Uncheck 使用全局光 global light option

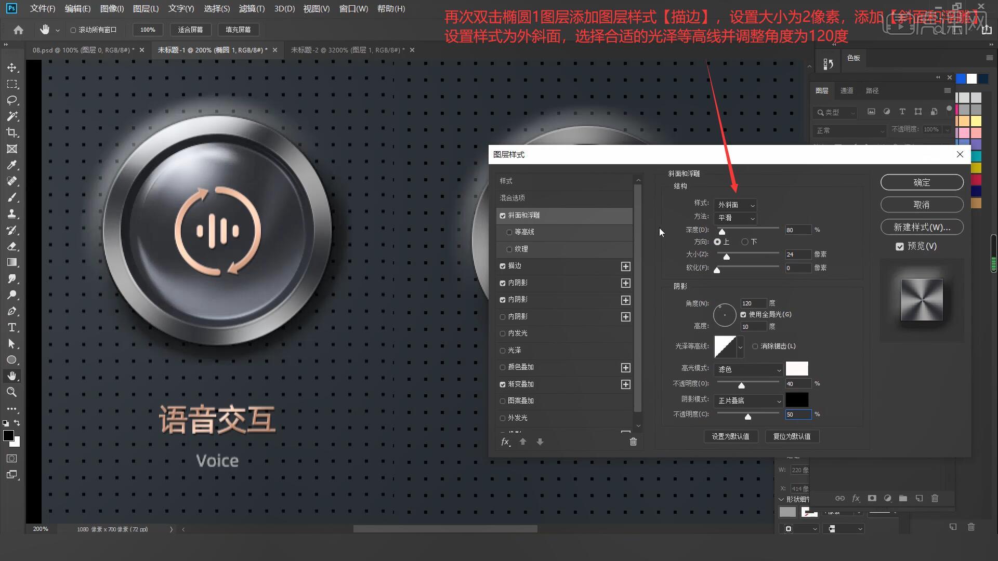[x=743, y=314]
